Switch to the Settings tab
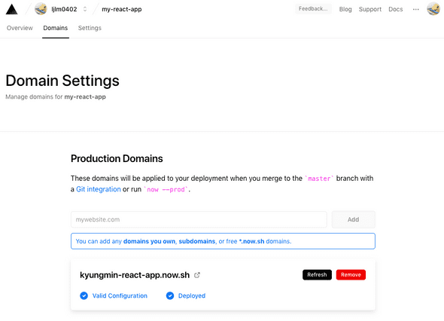The image size is (444, 321). pos(90,28)
